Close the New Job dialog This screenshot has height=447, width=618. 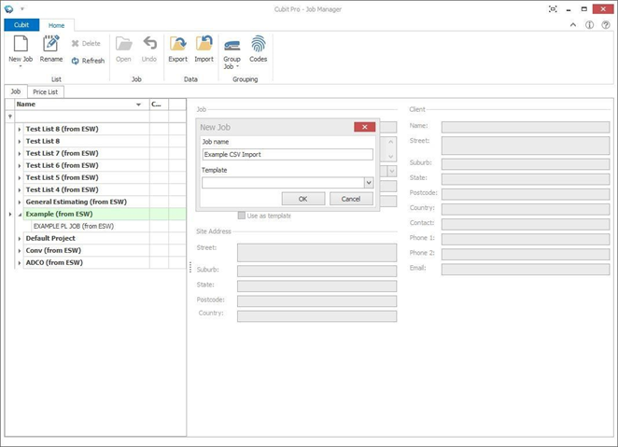point(365,127)
